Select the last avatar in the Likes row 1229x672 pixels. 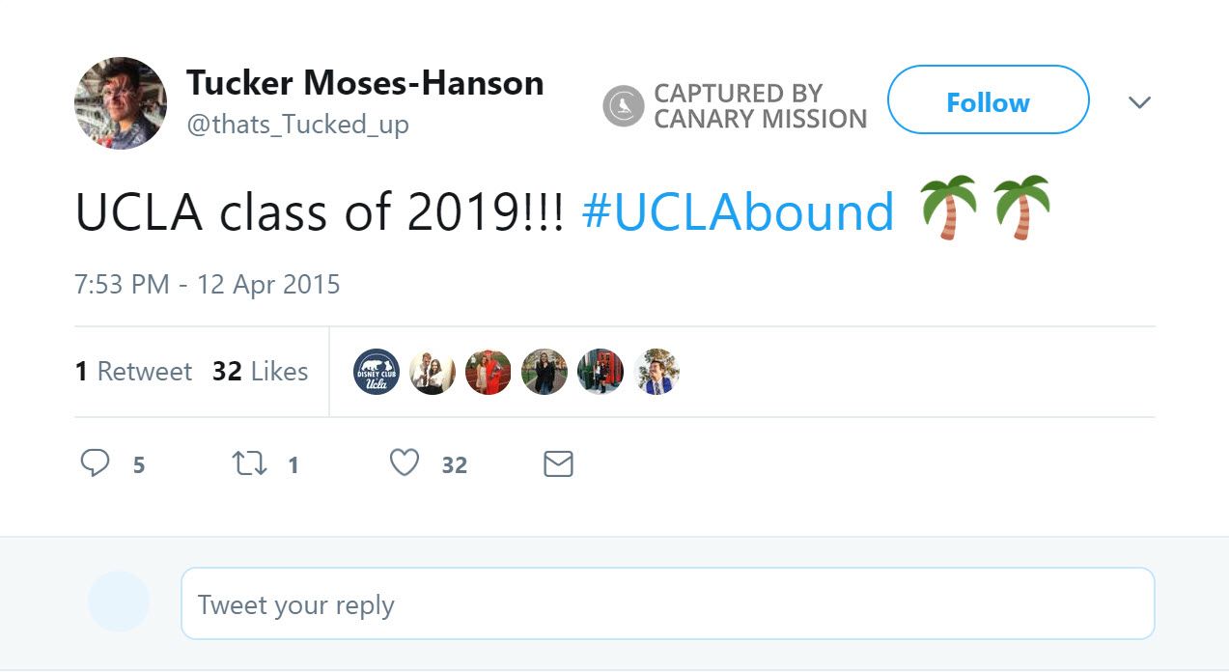(x=656, y=371)
